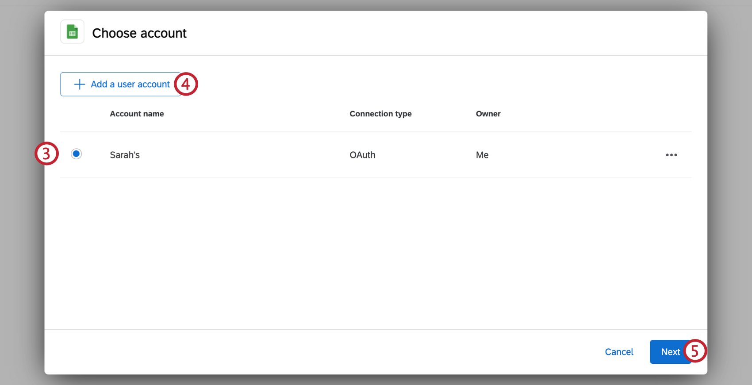The width and height of the screenshot is (752, 385).
Task: Click the overflow actions icon for the OAuth account
Action: [x=671, y=155]
